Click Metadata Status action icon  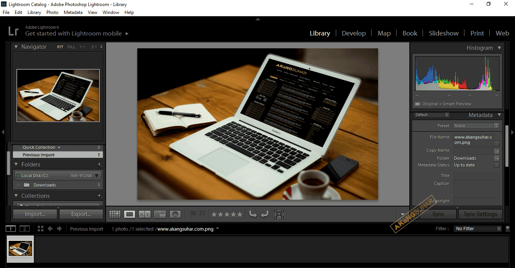[497, 165]
